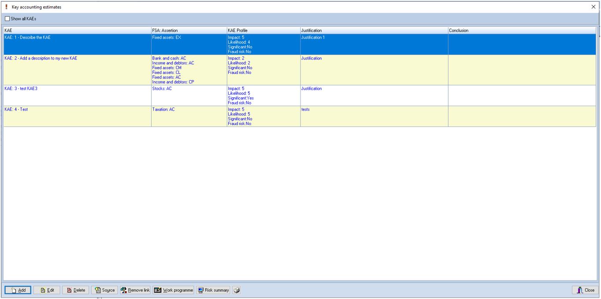Click the KAE Profile column header
Screen dimensions: 601x299
pos(263,30)
